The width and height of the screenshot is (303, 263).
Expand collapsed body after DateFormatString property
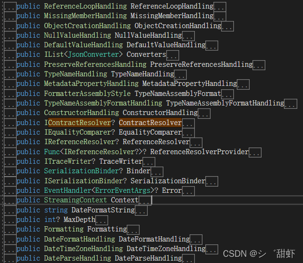pyautogui.click(x=141, y=210)
